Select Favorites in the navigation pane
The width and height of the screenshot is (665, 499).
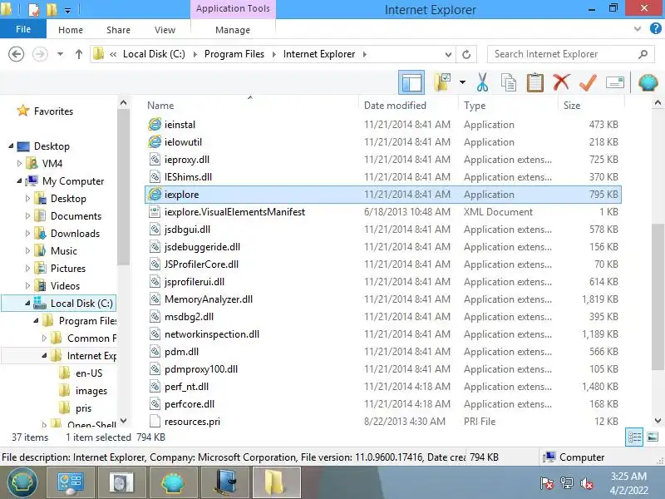coord(53,111)
